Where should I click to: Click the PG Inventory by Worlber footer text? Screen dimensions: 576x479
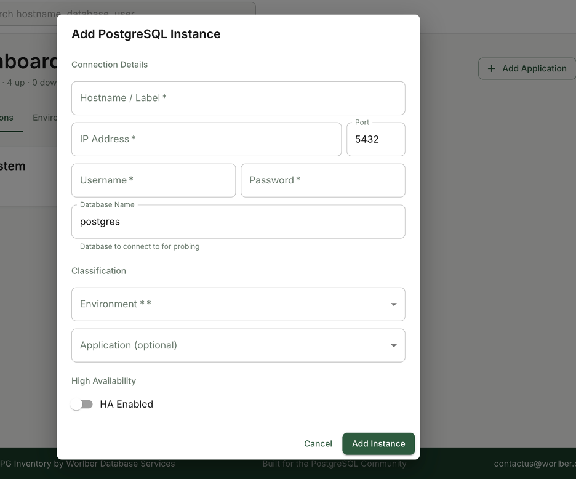(87, 464)
